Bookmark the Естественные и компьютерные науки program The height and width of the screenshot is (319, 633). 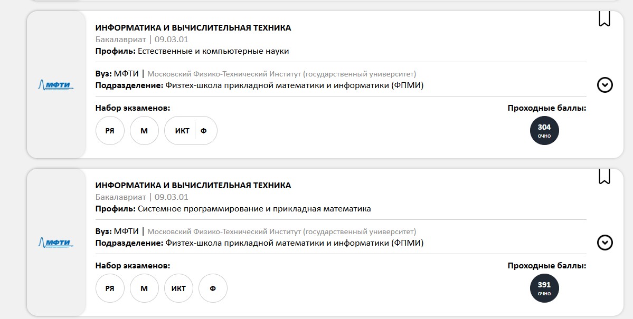pyautogui.click(x=604, y=19)
